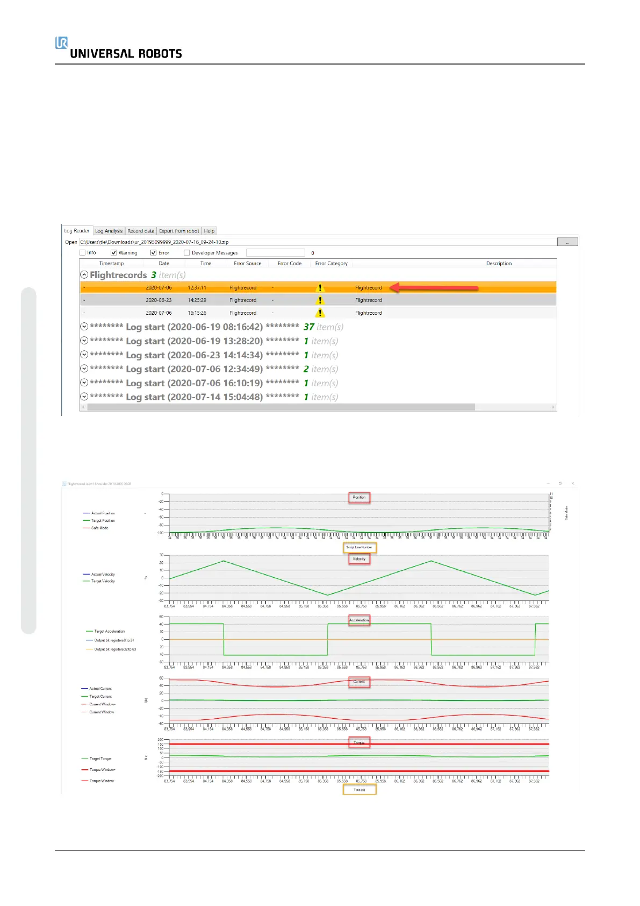The width and height of the screenshot is (640, 906).
Task: Expand Log start 2020-06-19 08:16:42 group
Action: (x=84, y=327)
